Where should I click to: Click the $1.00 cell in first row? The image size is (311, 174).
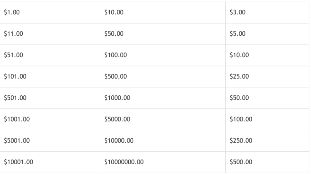[50, 12]
